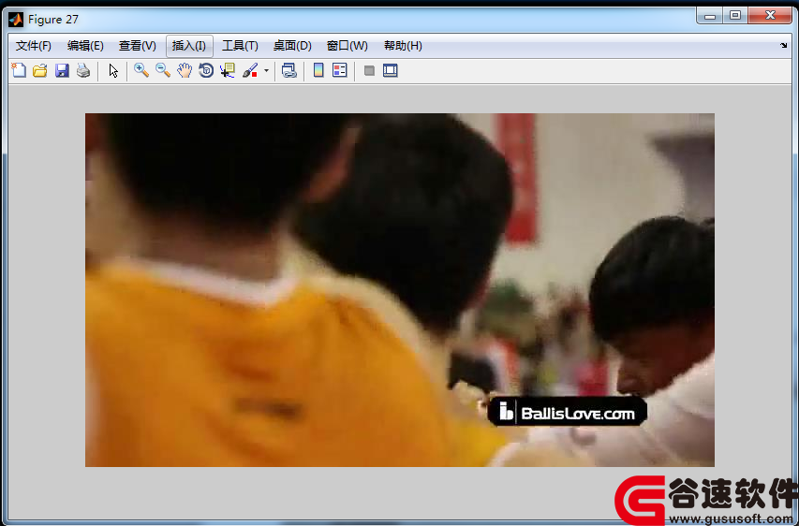Viewport: 799px width, 526px height.
Task: Open the 文件(F) menu
Action: (x=34, y=46)
